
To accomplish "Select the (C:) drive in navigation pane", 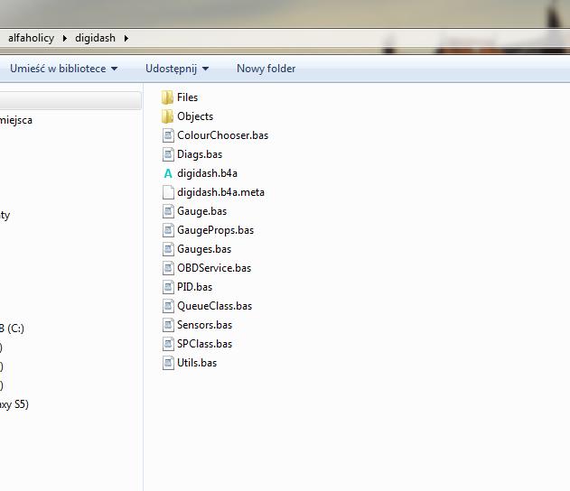I will coord(12,329).
